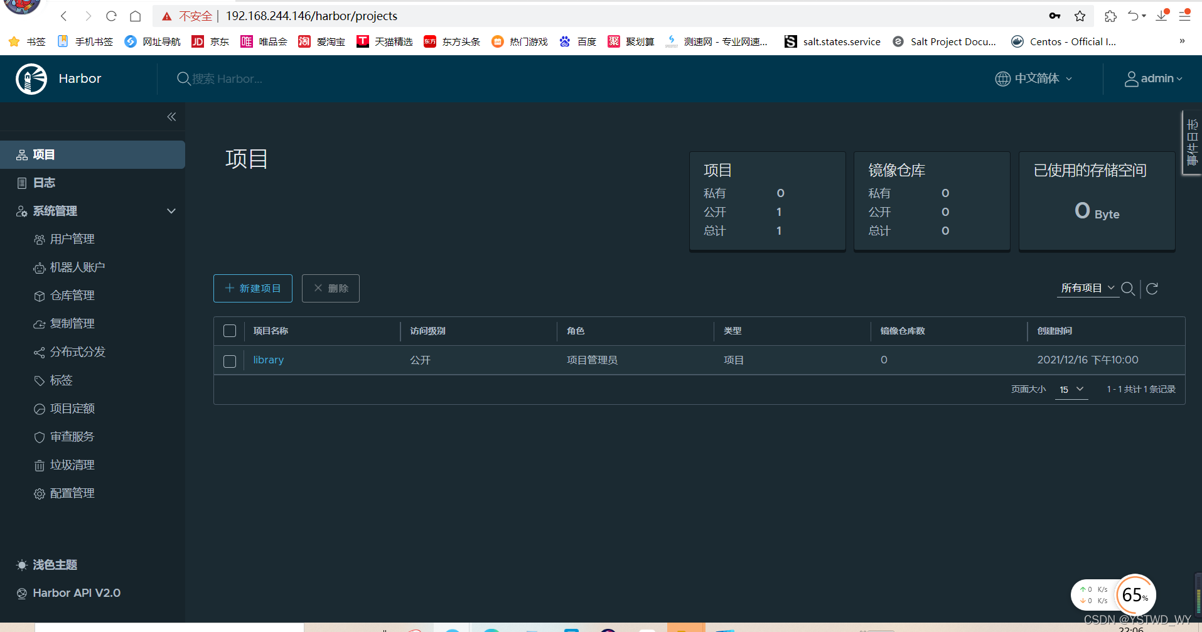Open 机器人账户 in the sidebar

pos(77,268)
